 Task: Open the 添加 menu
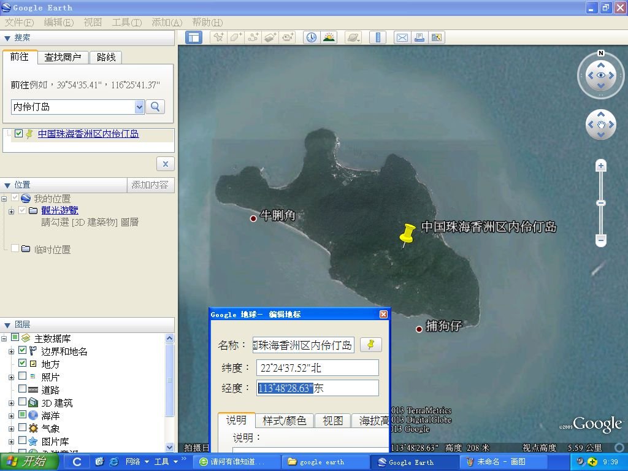tap(167, 23)
